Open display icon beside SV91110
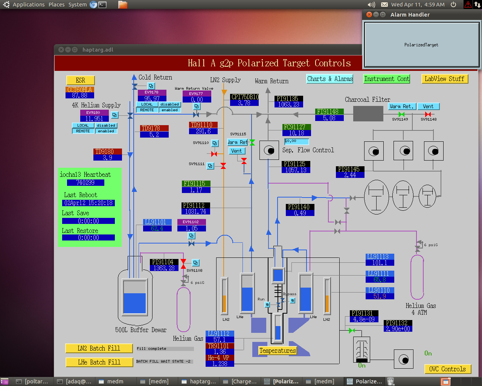The image size is (482, 386). [215, 143]
